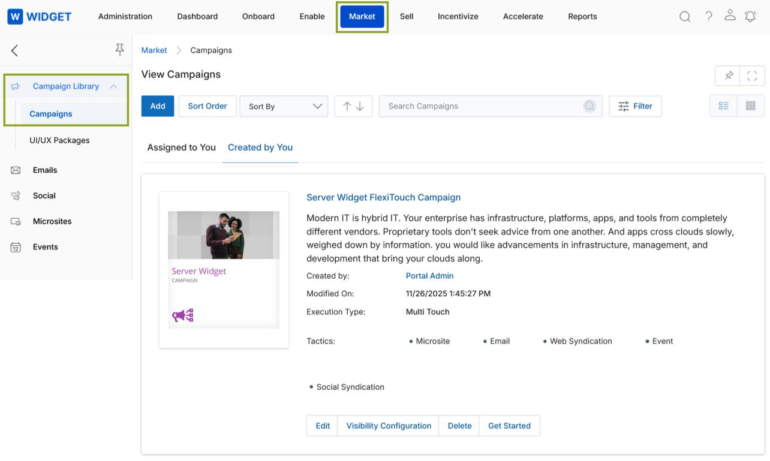Open Visibility Configuration for campaign
The width and height of the screenshot is (770, 461).
coord(389,426)
